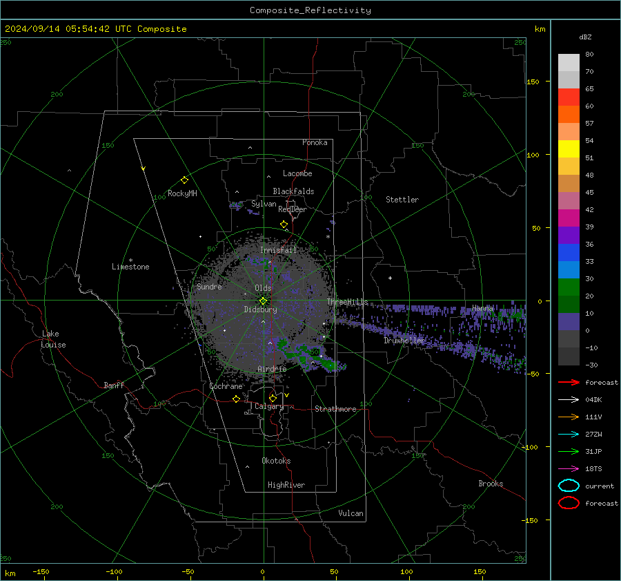This screenshot has height=581, width=621.
Task: Click the HighRiver label
Action: click(x=286, y=485)
